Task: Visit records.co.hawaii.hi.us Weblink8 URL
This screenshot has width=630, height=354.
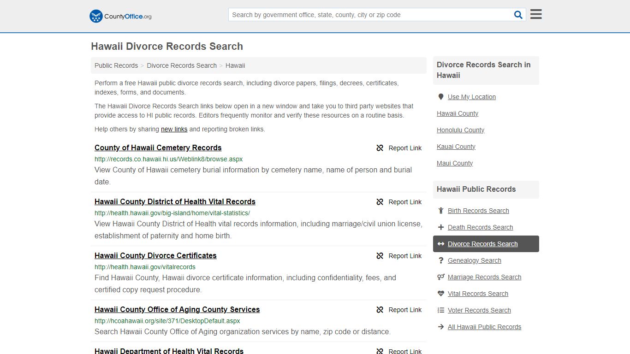Action: (x=168, y=159)
